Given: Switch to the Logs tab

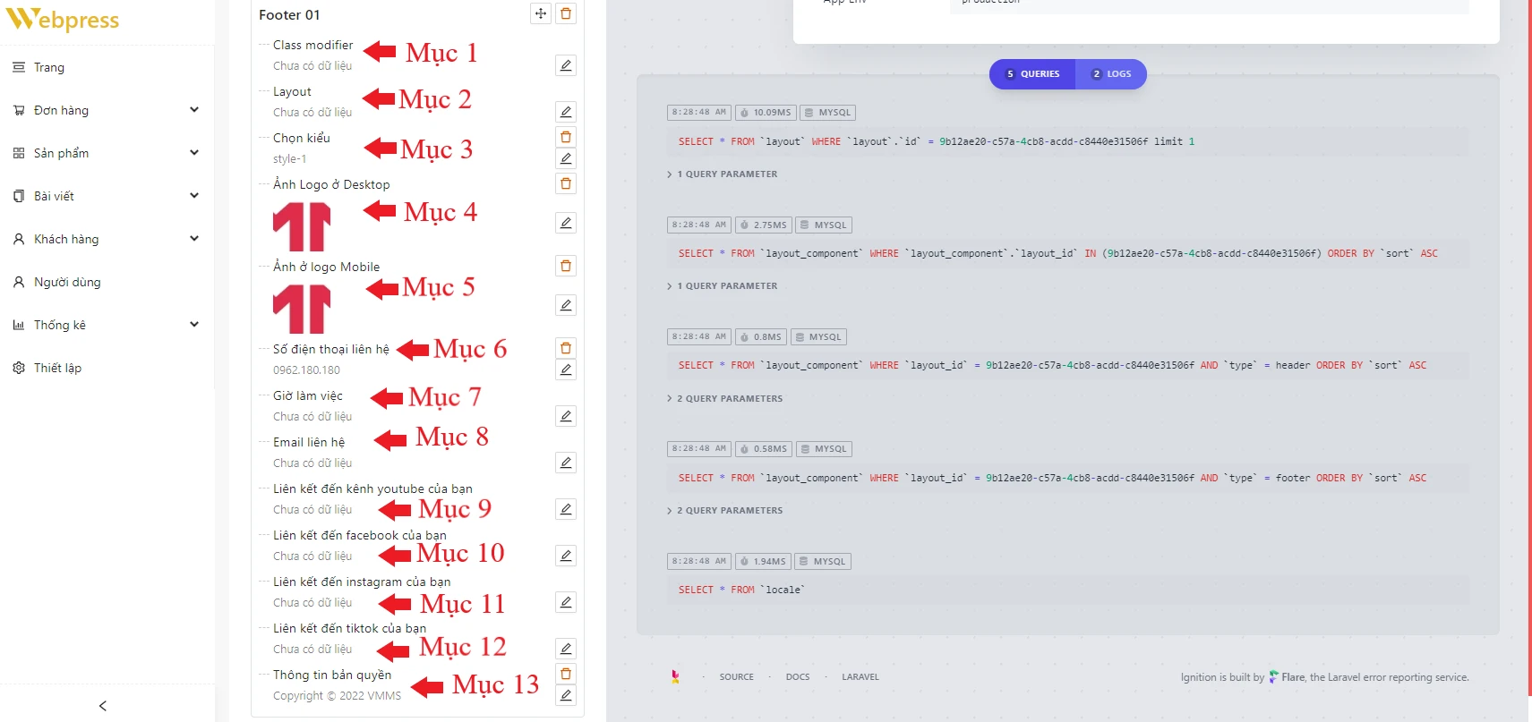Looking at the screenshot, I should pos(1111,74).
